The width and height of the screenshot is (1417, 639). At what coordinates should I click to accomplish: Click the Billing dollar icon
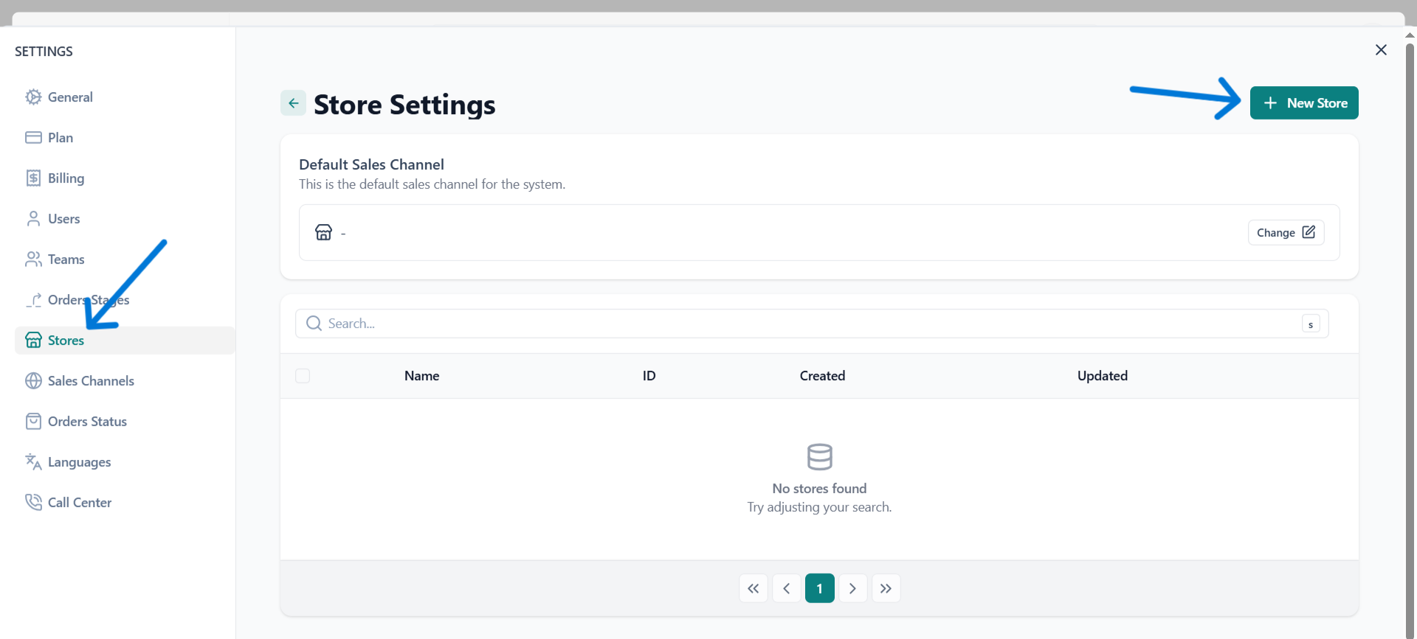pyautogui.click(x=33, y=178)
